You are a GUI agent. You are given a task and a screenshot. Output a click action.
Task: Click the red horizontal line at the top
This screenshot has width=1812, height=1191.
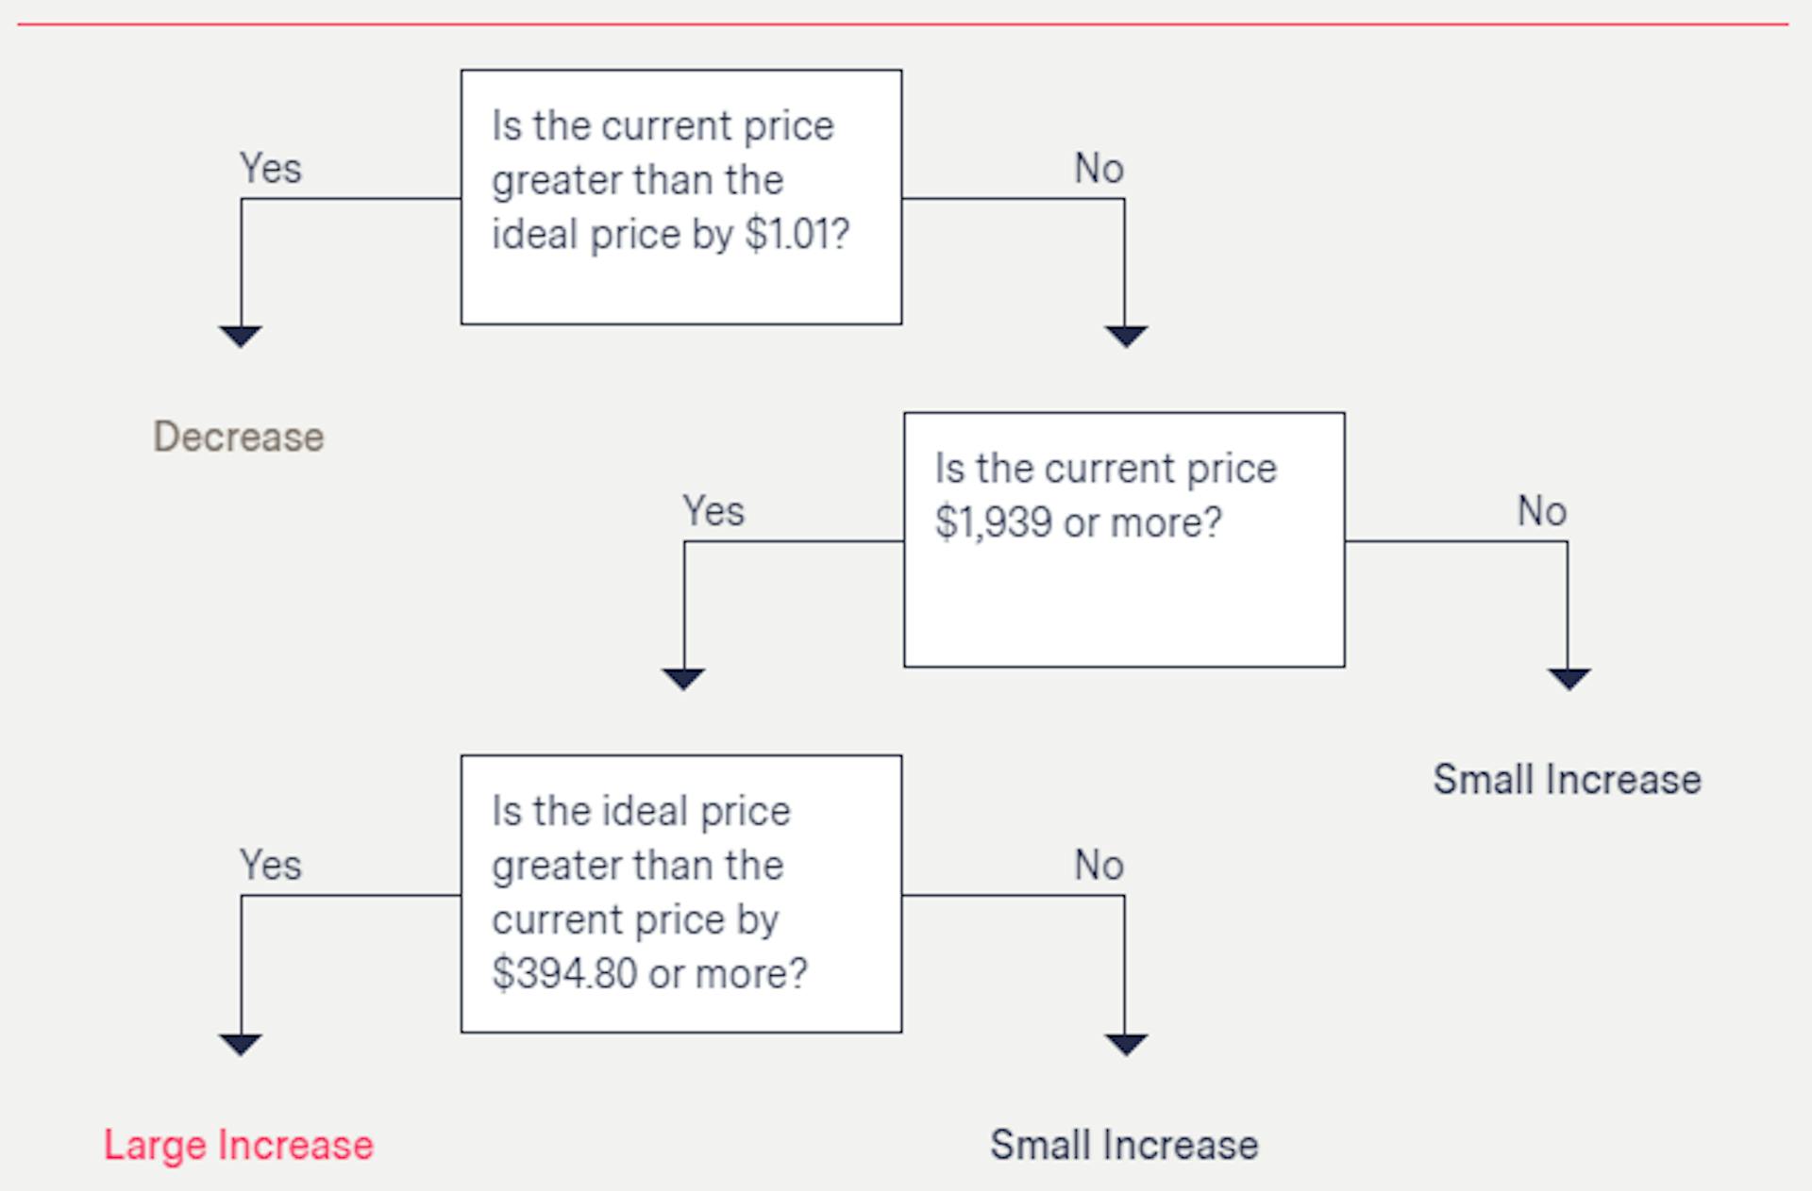903,24
